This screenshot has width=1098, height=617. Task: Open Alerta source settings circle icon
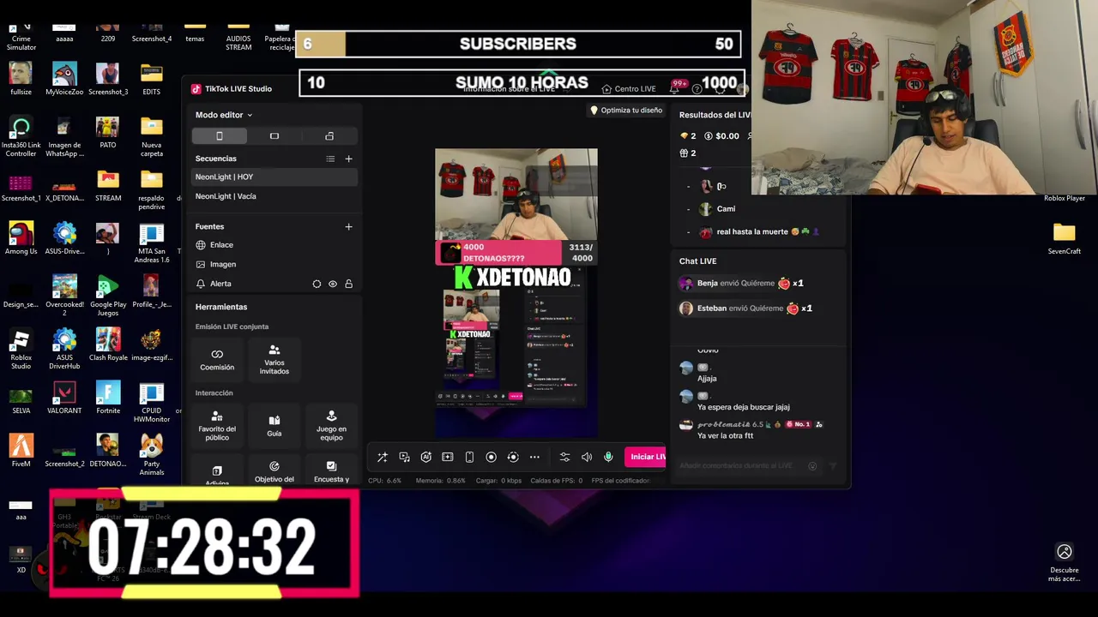317,284
